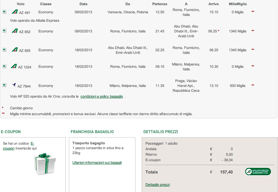The height and width of the screenshot is (192, 278).
Task: Select the '1340 Miglia' value for AZ 855
Action: click(x=238, y=50)
